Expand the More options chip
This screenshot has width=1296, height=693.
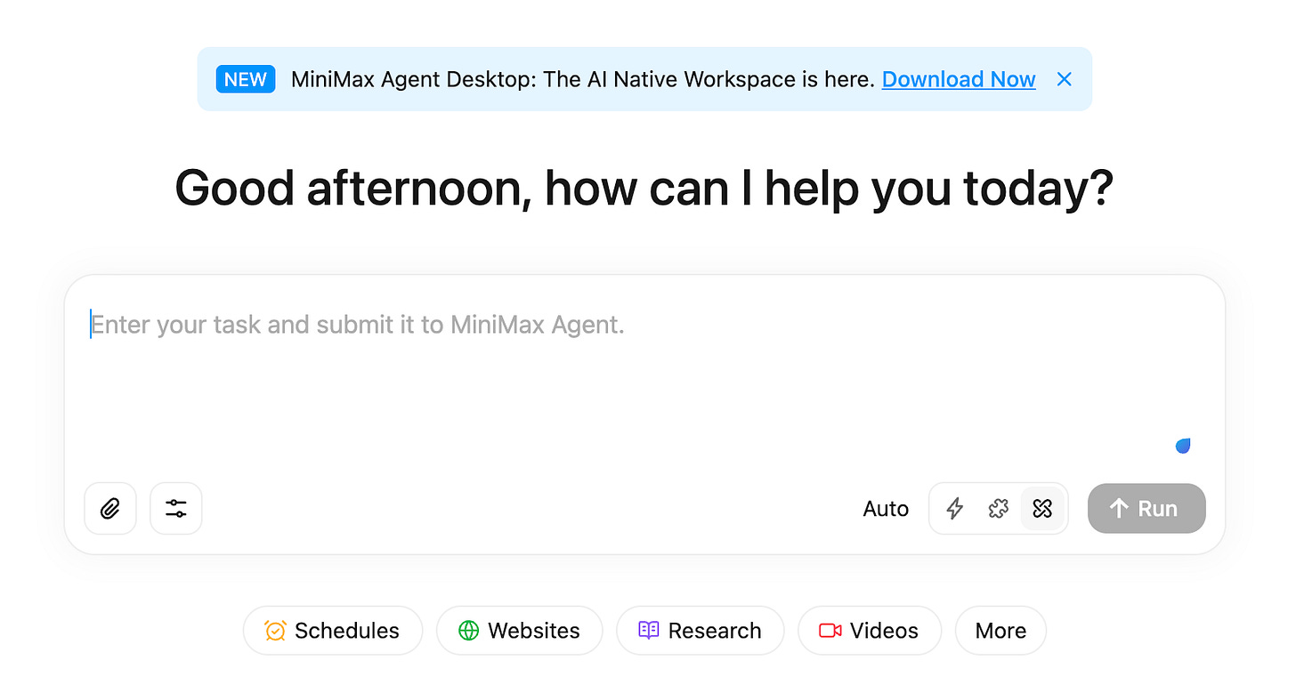pos(1000,631)
